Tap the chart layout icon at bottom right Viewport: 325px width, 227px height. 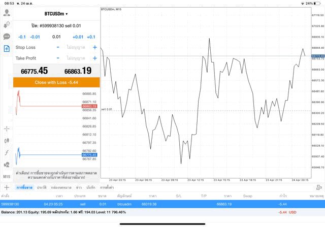click(x=319, y=187)
